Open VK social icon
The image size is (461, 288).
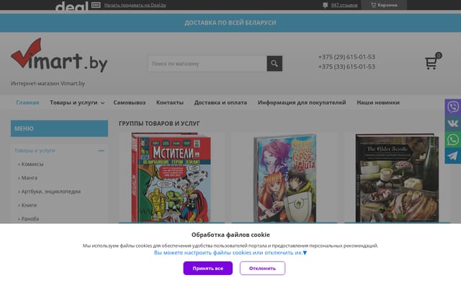(453, 123)
